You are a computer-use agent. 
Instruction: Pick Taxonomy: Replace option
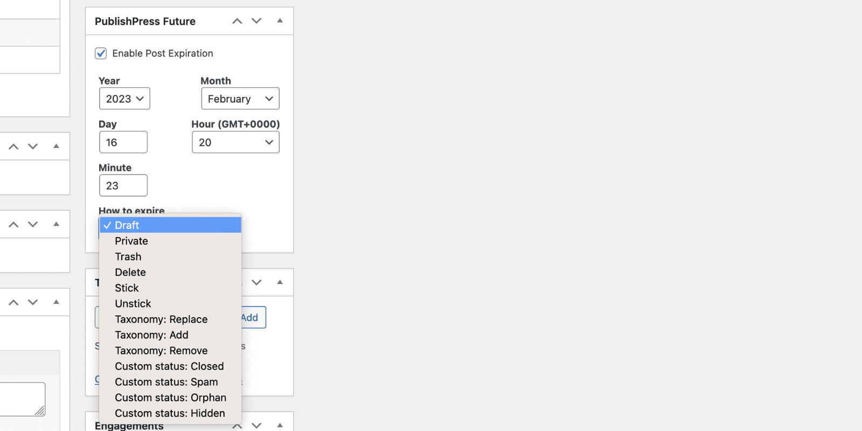click(170, 319)
